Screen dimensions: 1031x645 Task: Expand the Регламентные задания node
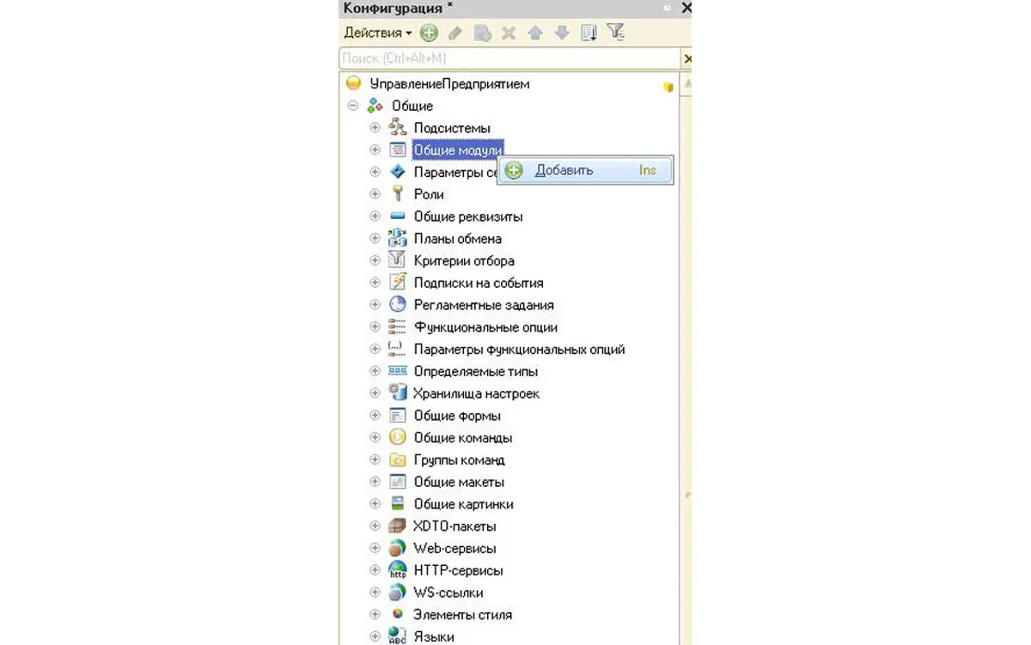(375, 305)
